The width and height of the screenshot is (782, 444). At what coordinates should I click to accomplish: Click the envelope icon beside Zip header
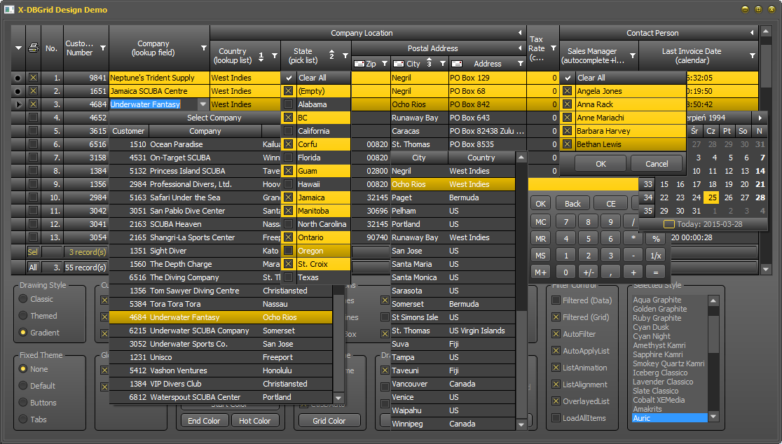(359, 64)
